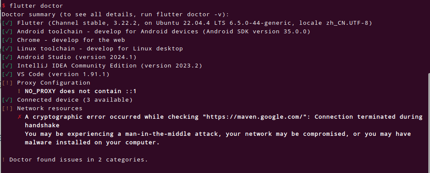Click the checkmark next to Linux toolchain
The width and height of the screenshot is (430, 173).
coord(7,49)
